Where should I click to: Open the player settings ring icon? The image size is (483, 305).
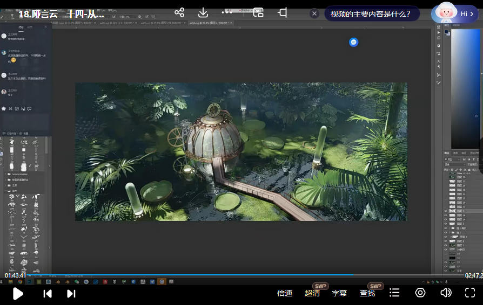pyautogui.click(x=420, y=293)
